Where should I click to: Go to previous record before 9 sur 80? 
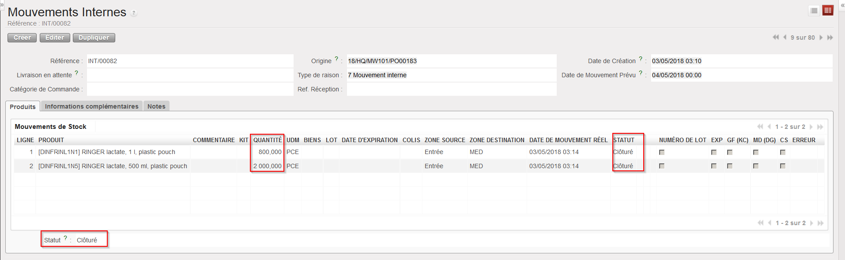coord(785,38)
